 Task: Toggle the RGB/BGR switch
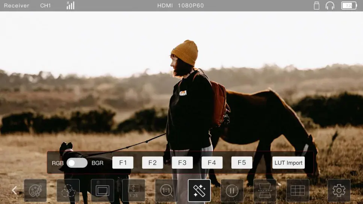point(77,163)
